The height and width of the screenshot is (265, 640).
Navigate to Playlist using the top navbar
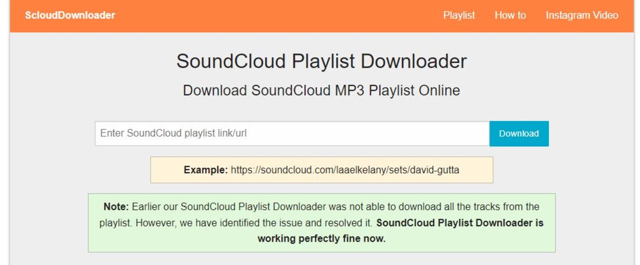click(459, 15)
